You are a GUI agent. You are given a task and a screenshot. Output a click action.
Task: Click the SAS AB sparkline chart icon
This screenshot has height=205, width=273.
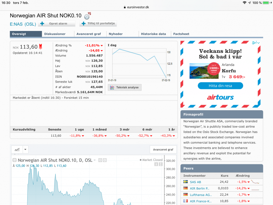(255, 182)
